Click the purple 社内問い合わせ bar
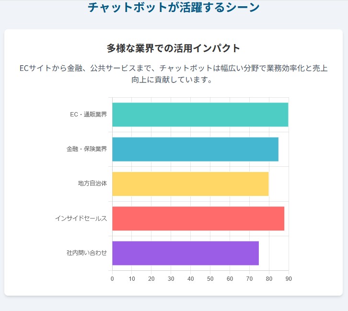The image size is (348, 311). pyautogui.click(x=186, y=253)
